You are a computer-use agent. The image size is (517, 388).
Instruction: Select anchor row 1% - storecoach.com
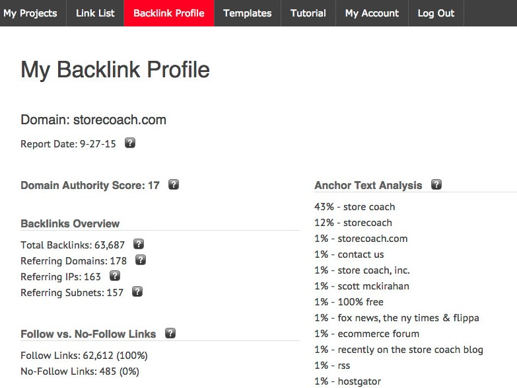click(x=361, y=239)
